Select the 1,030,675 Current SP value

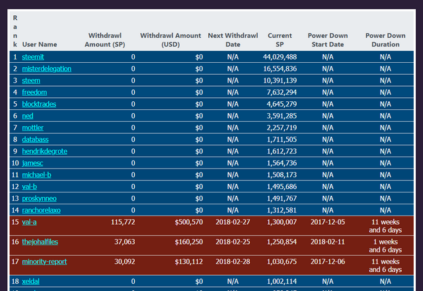coord(282,262)
